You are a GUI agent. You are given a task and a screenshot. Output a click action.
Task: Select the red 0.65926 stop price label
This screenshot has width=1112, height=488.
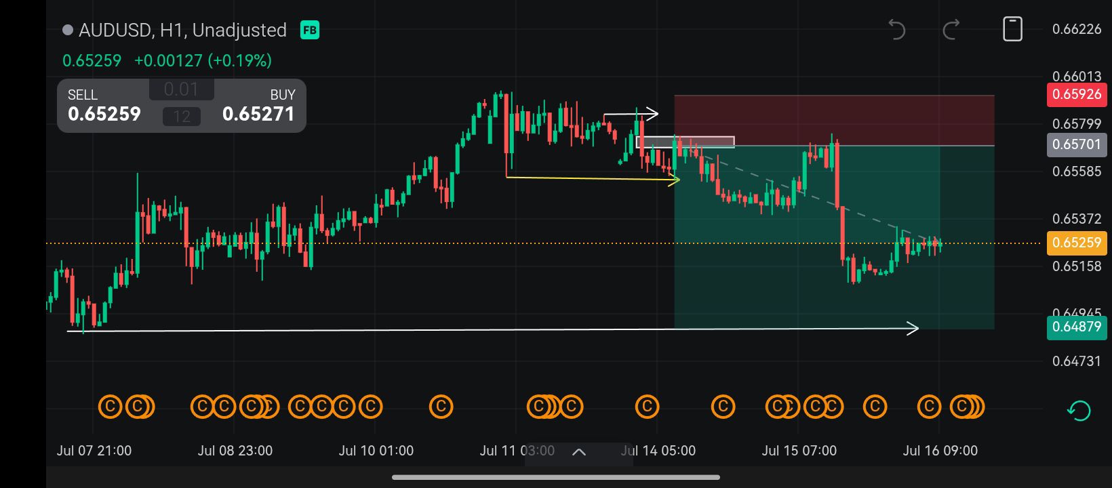pyautogui.click(x=1077, y=94)
